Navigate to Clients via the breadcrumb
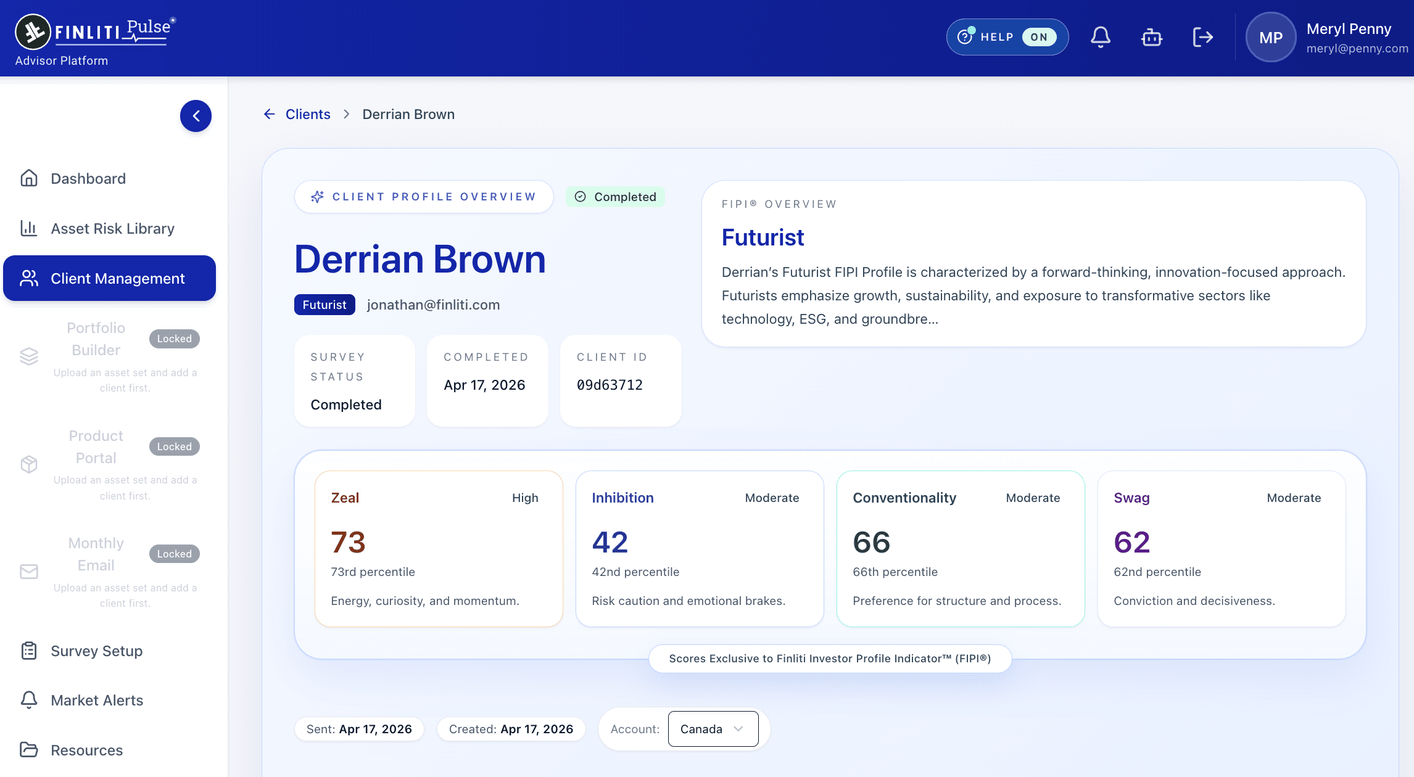The width and height of the screenshot is (1414, 777). 308,114
